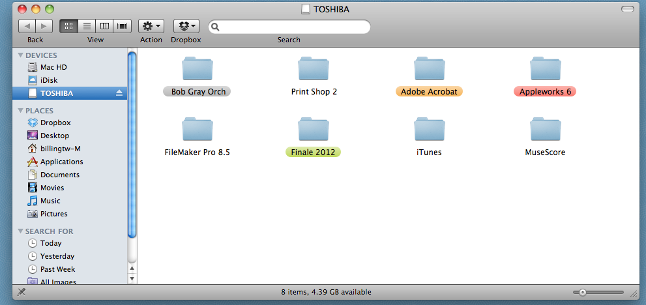Eject the TOSHIBA drive

[x=119, y=93]
